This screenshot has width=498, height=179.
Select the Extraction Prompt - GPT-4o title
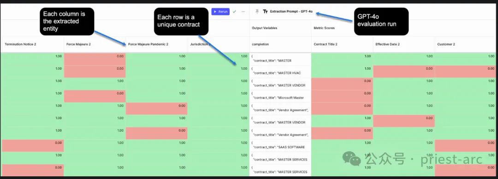[291, 12]
